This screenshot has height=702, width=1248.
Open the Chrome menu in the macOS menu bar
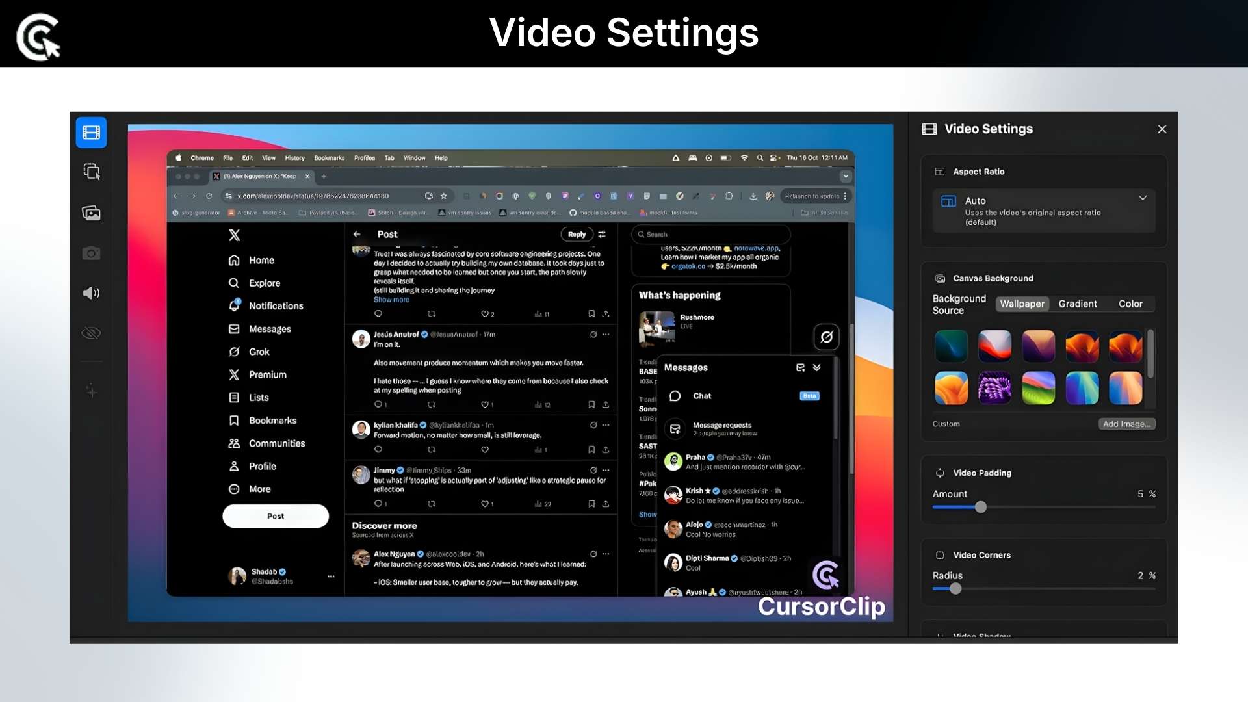point(202,157)
